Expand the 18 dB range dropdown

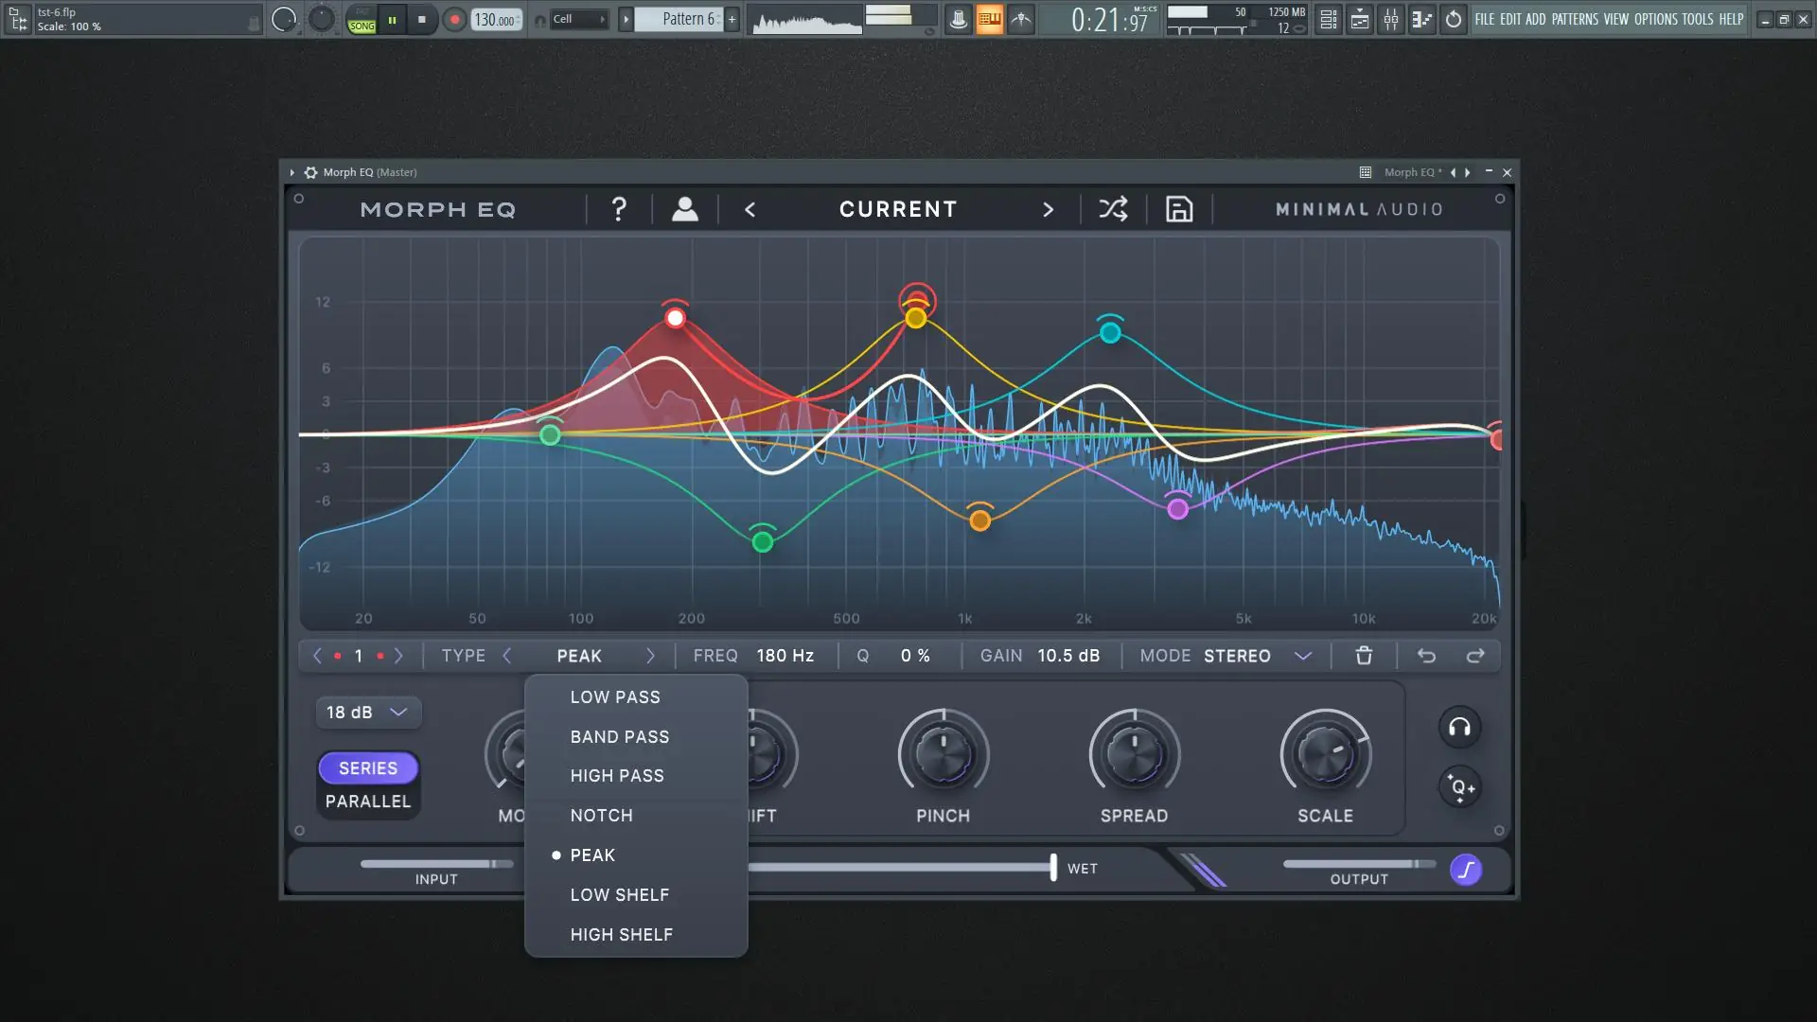368,713
